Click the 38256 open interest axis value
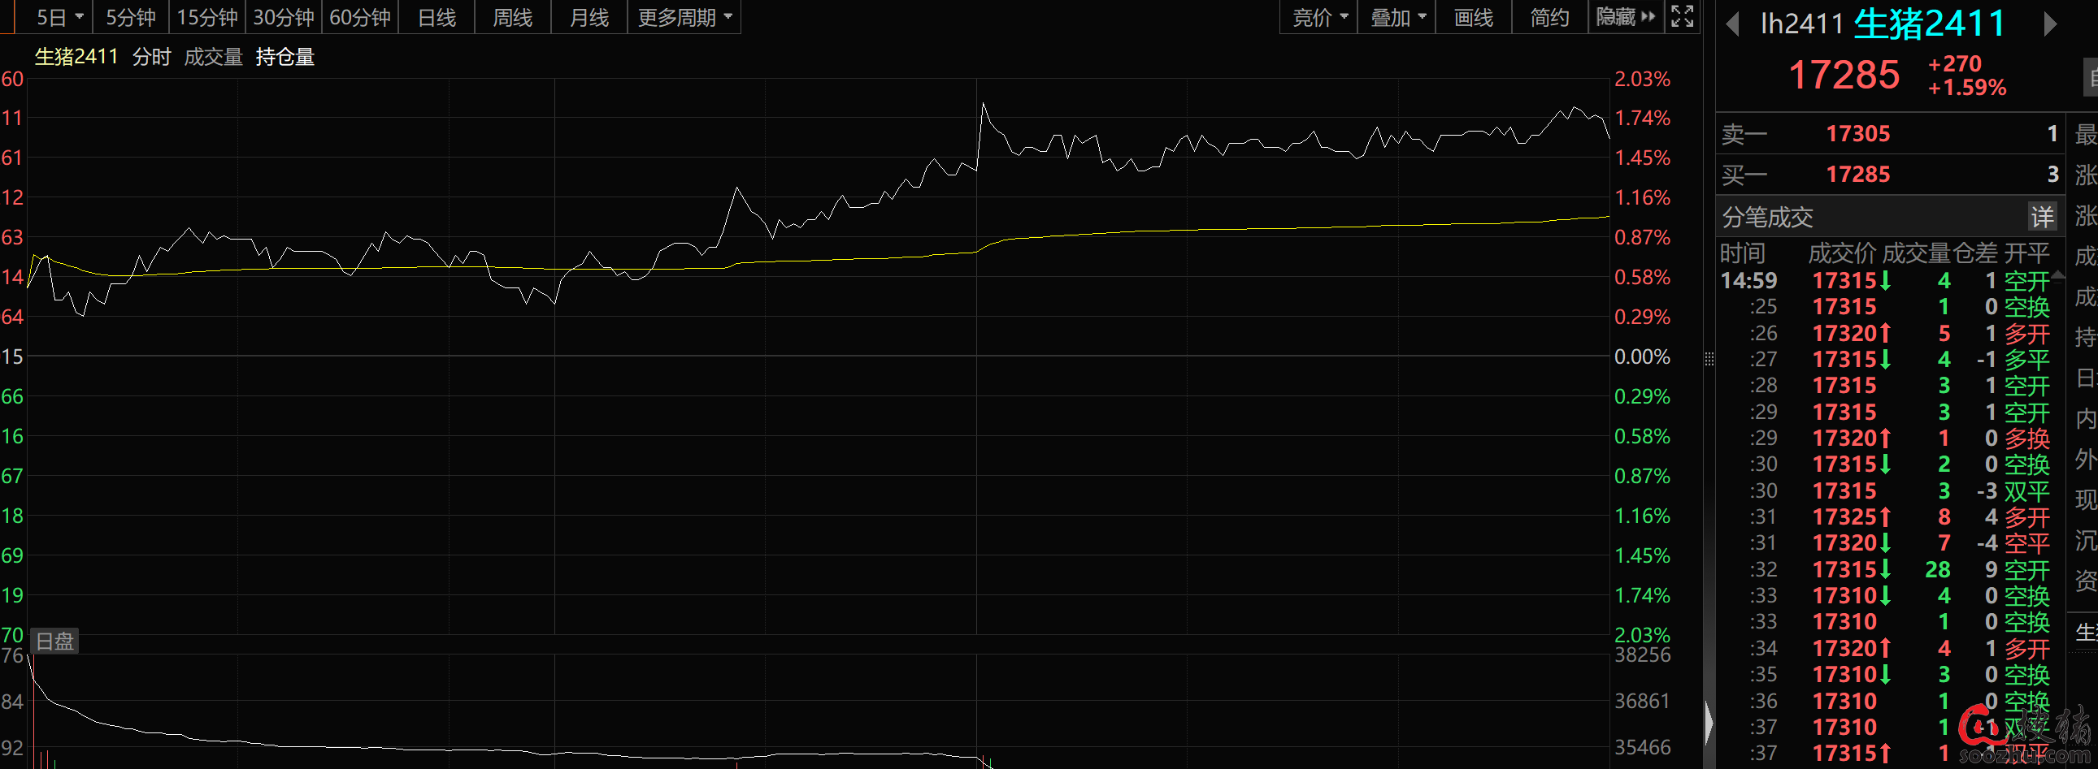 pyautogui.click(x=1642, y=655)
